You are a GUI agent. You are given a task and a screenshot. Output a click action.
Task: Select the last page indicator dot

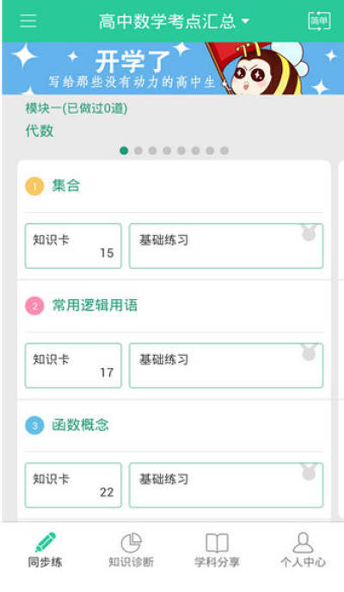coord(224,151)
